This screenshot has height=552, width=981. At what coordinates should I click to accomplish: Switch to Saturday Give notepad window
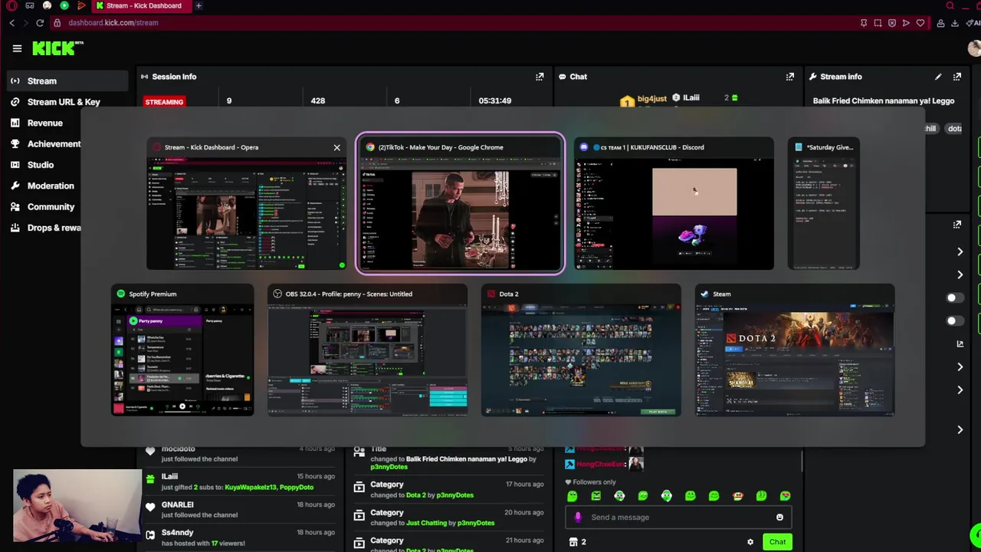point(824,205)
